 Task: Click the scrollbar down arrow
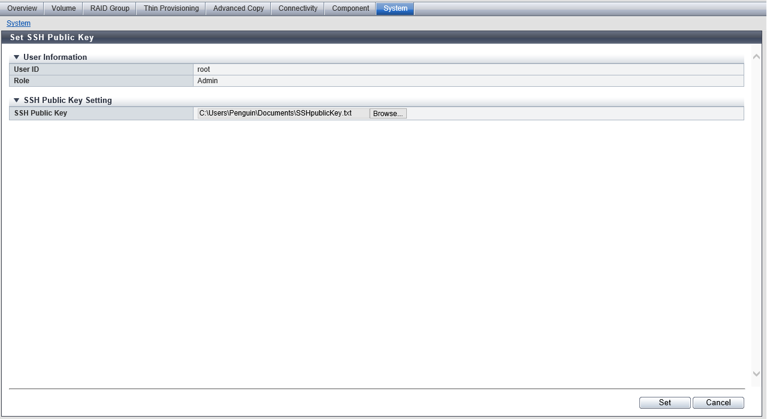tap(756, 374)
